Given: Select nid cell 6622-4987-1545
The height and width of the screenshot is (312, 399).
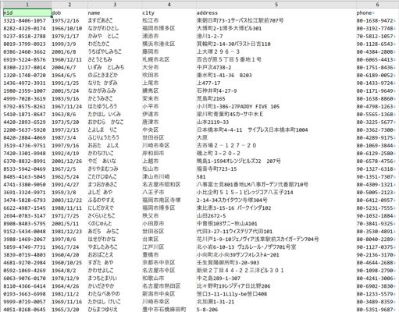Looking at the screenshot, I should (27, 207).
